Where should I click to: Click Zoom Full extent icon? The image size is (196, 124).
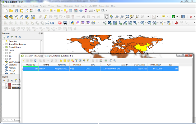click(127, 17)
